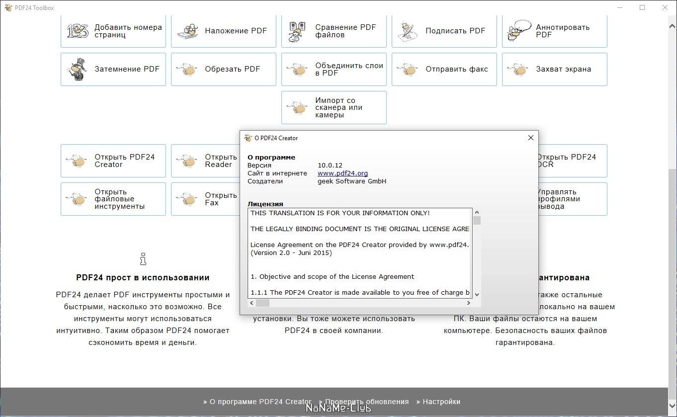Click the Compare PDF files icon
This screenshot has width=677, height=417.
[x=298, y=31]
